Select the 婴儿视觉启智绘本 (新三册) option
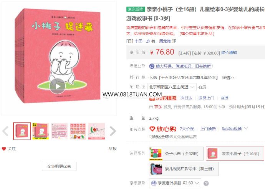This screenshot has height=189, width=265. pos(184,169)
